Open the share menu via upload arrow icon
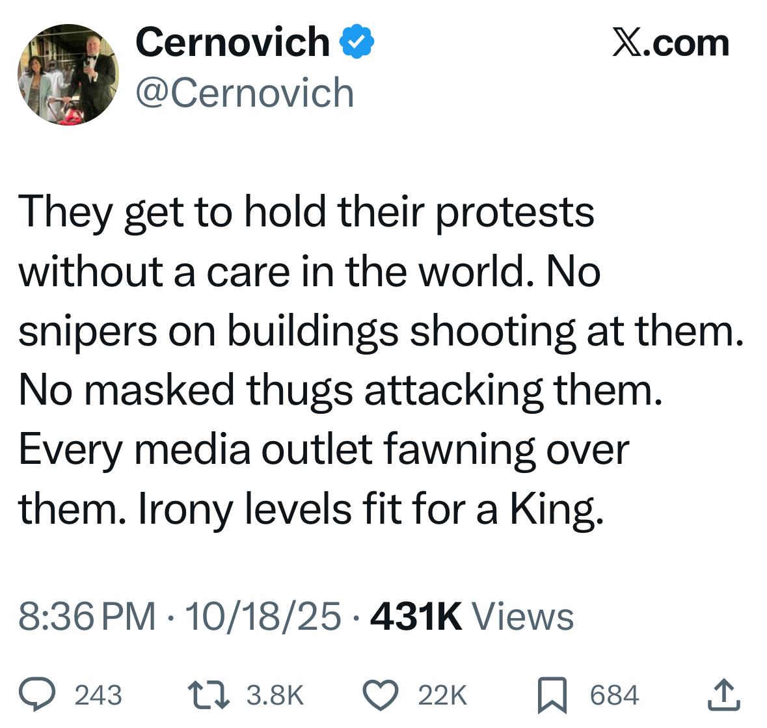Screen dimensions: 767x728 click(x=724, y=694)
